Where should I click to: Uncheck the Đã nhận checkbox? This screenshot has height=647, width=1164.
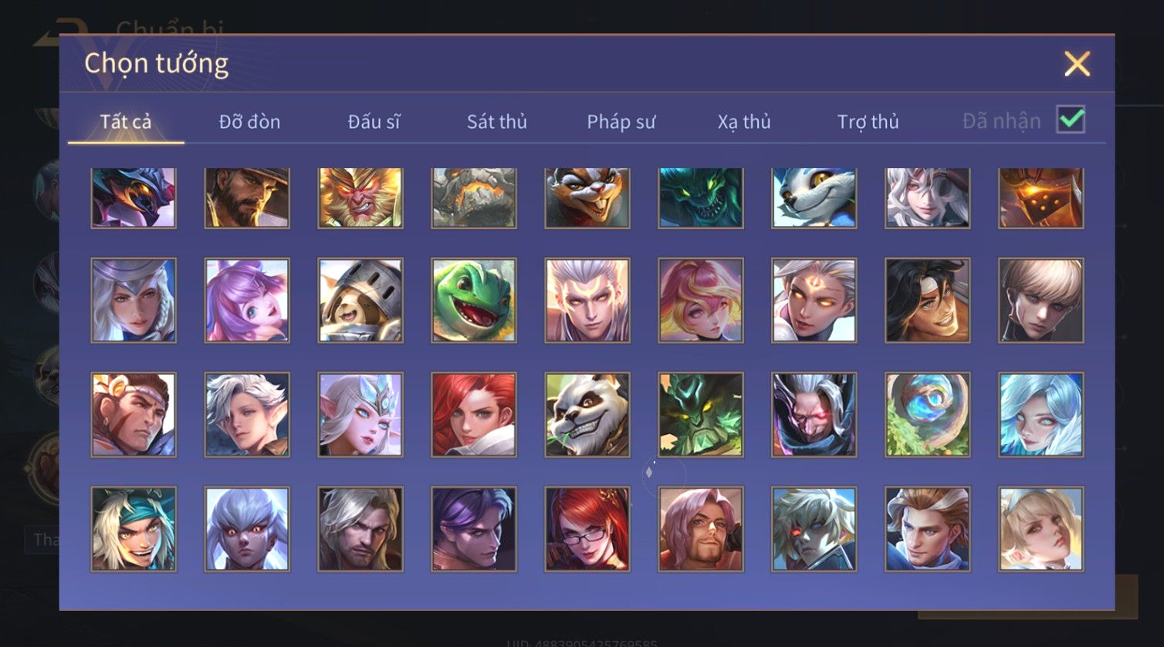click(1071, 120)
